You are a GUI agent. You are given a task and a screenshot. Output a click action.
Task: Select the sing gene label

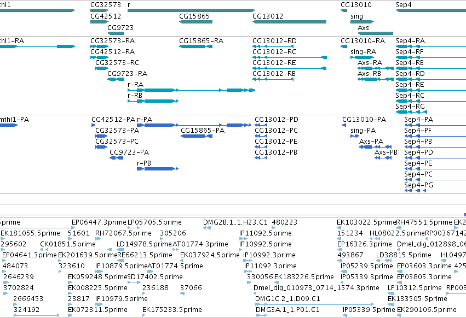356,16
